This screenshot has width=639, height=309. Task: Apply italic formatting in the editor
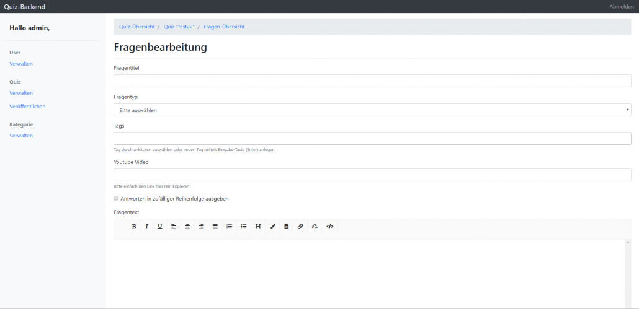click(147, 227)
